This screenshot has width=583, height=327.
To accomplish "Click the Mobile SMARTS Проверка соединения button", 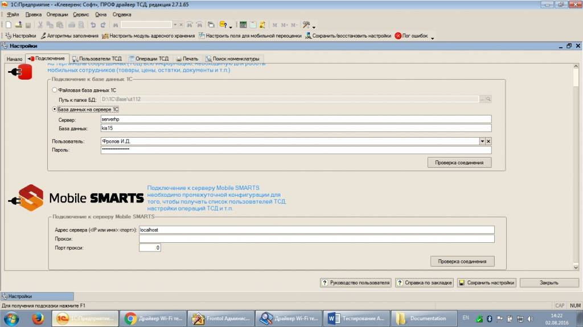I will click(x=462, y=262).
